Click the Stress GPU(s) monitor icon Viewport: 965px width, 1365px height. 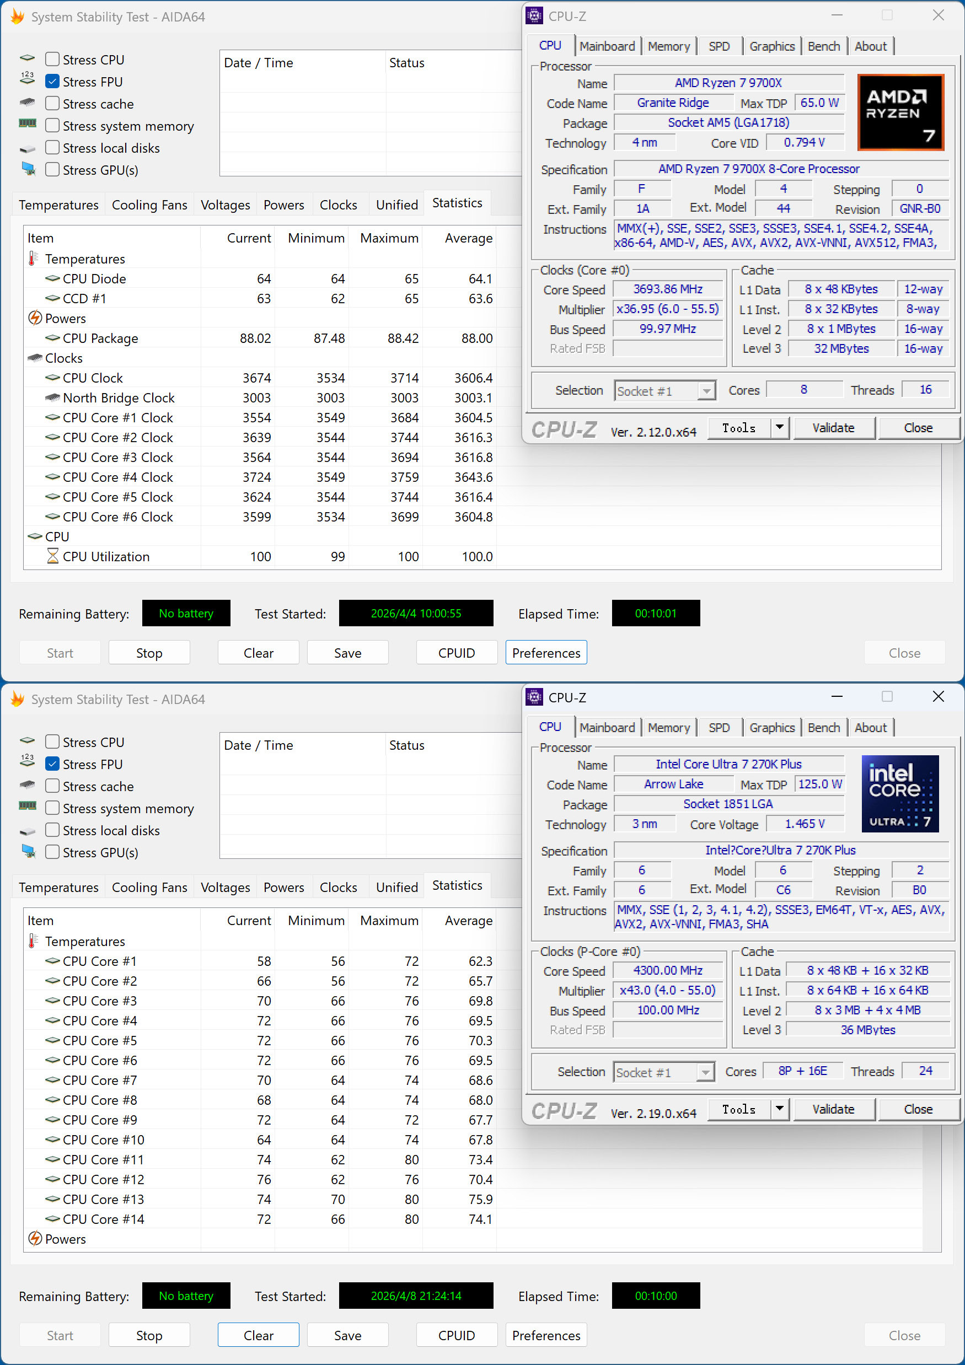click(28, 169)
